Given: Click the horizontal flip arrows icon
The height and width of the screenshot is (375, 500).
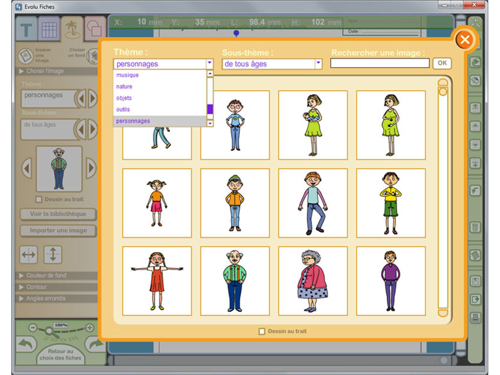Looking at the screenshot, I should point(29,254).
